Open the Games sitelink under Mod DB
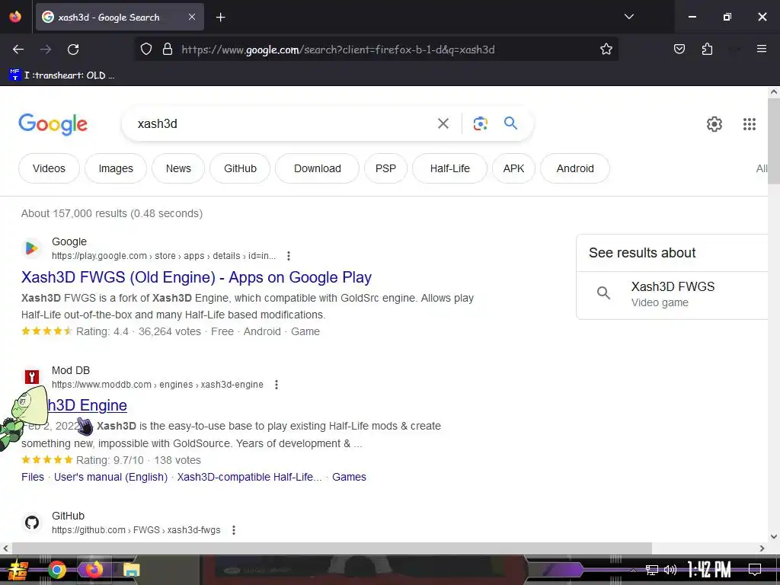The height and width of the screenshot is (585, 780). pyautogui.click(x=349, y=477)
